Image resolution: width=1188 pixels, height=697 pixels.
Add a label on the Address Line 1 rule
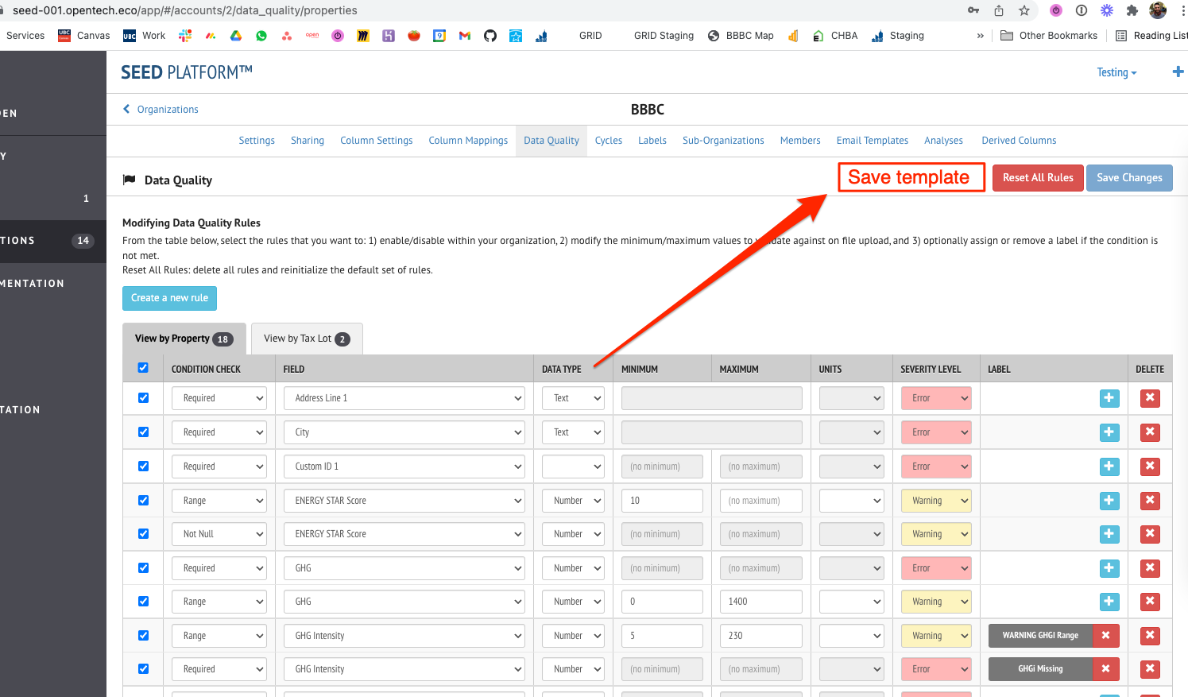pyautogui.click(x=1109, y=398)
